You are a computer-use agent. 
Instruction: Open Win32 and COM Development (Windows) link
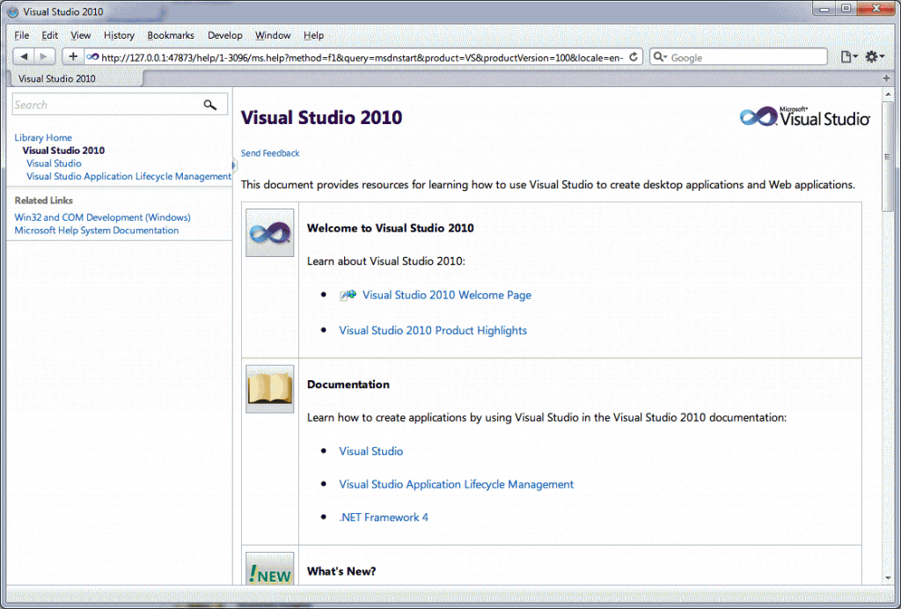point(102,217)
